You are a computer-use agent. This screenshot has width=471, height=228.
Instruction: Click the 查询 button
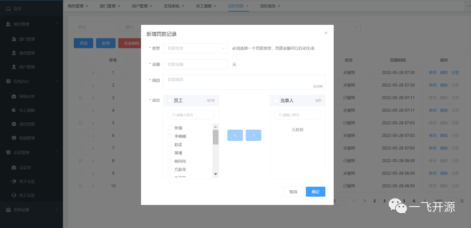pos(83,43)
